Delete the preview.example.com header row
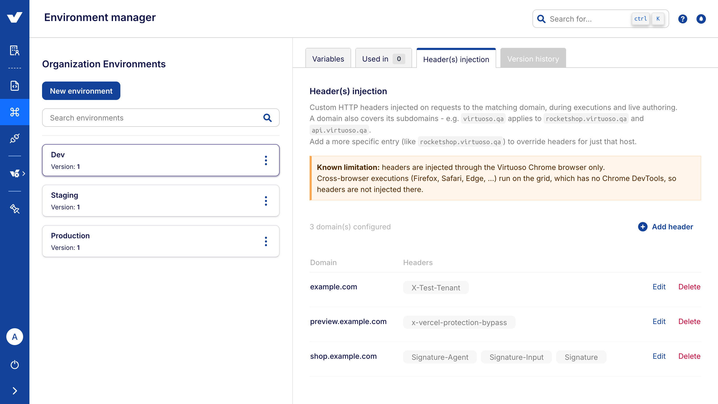This screenshot has width=718, height=404. (x=689, y=321)
